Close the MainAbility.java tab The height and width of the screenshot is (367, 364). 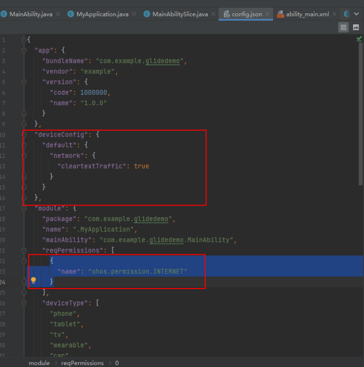(x=58, y=14)
